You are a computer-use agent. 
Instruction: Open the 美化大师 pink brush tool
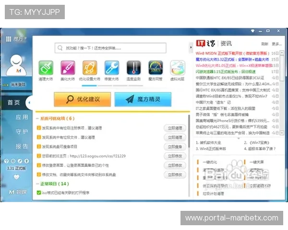[x=68, y=68]
